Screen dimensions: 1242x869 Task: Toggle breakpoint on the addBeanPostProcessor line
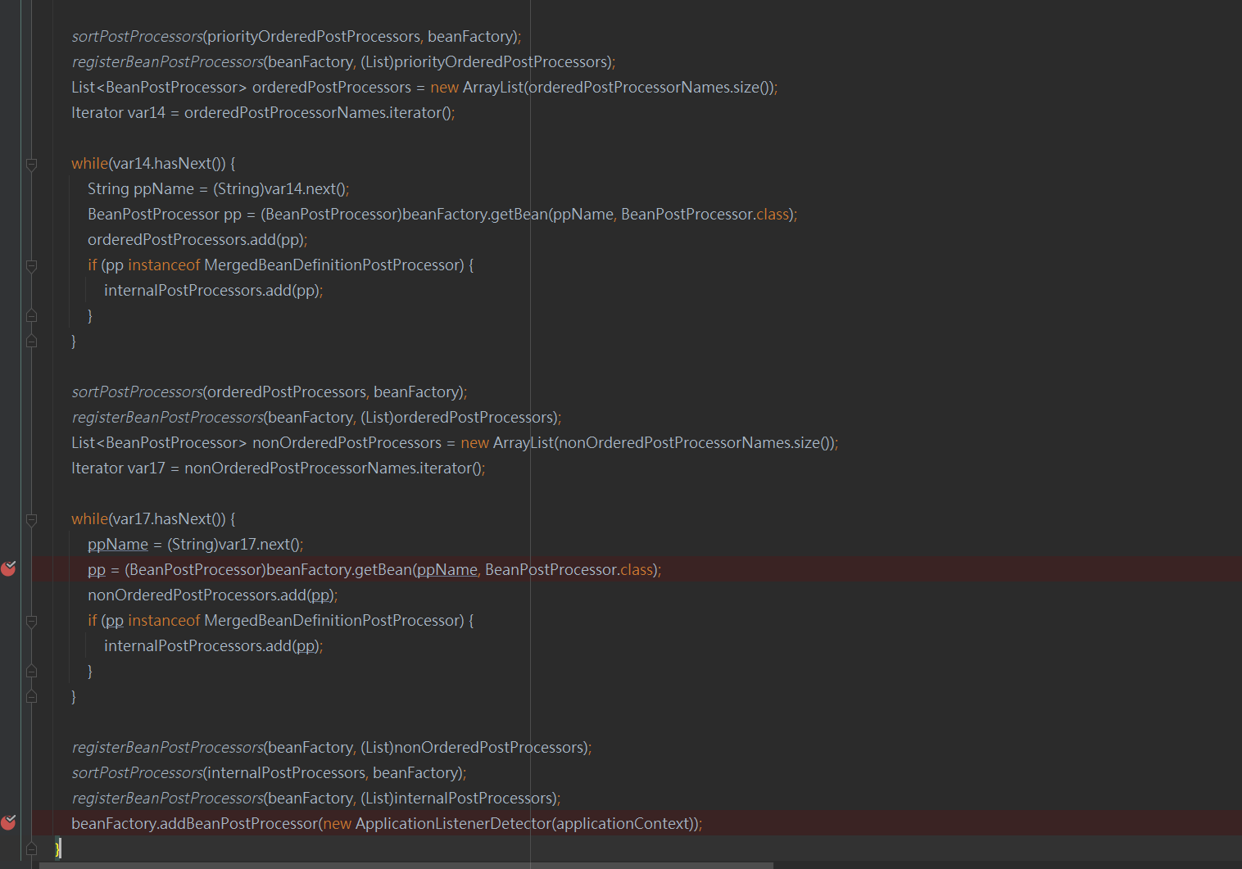(x=9, y=822)
